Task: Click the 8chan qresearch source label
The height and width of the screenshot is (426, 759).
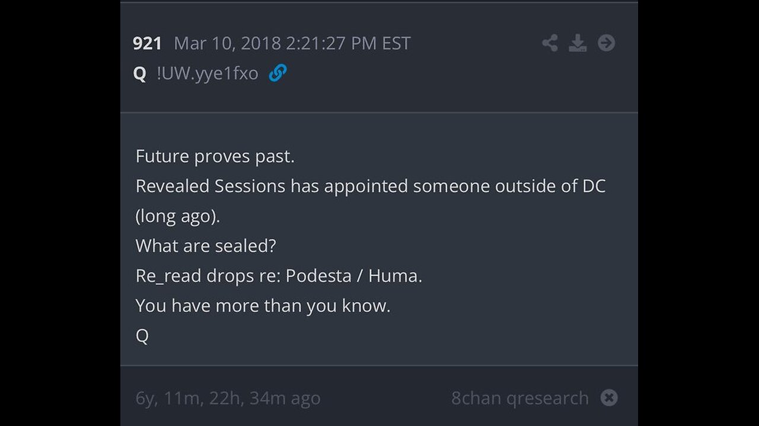Action: pos(520,398)
